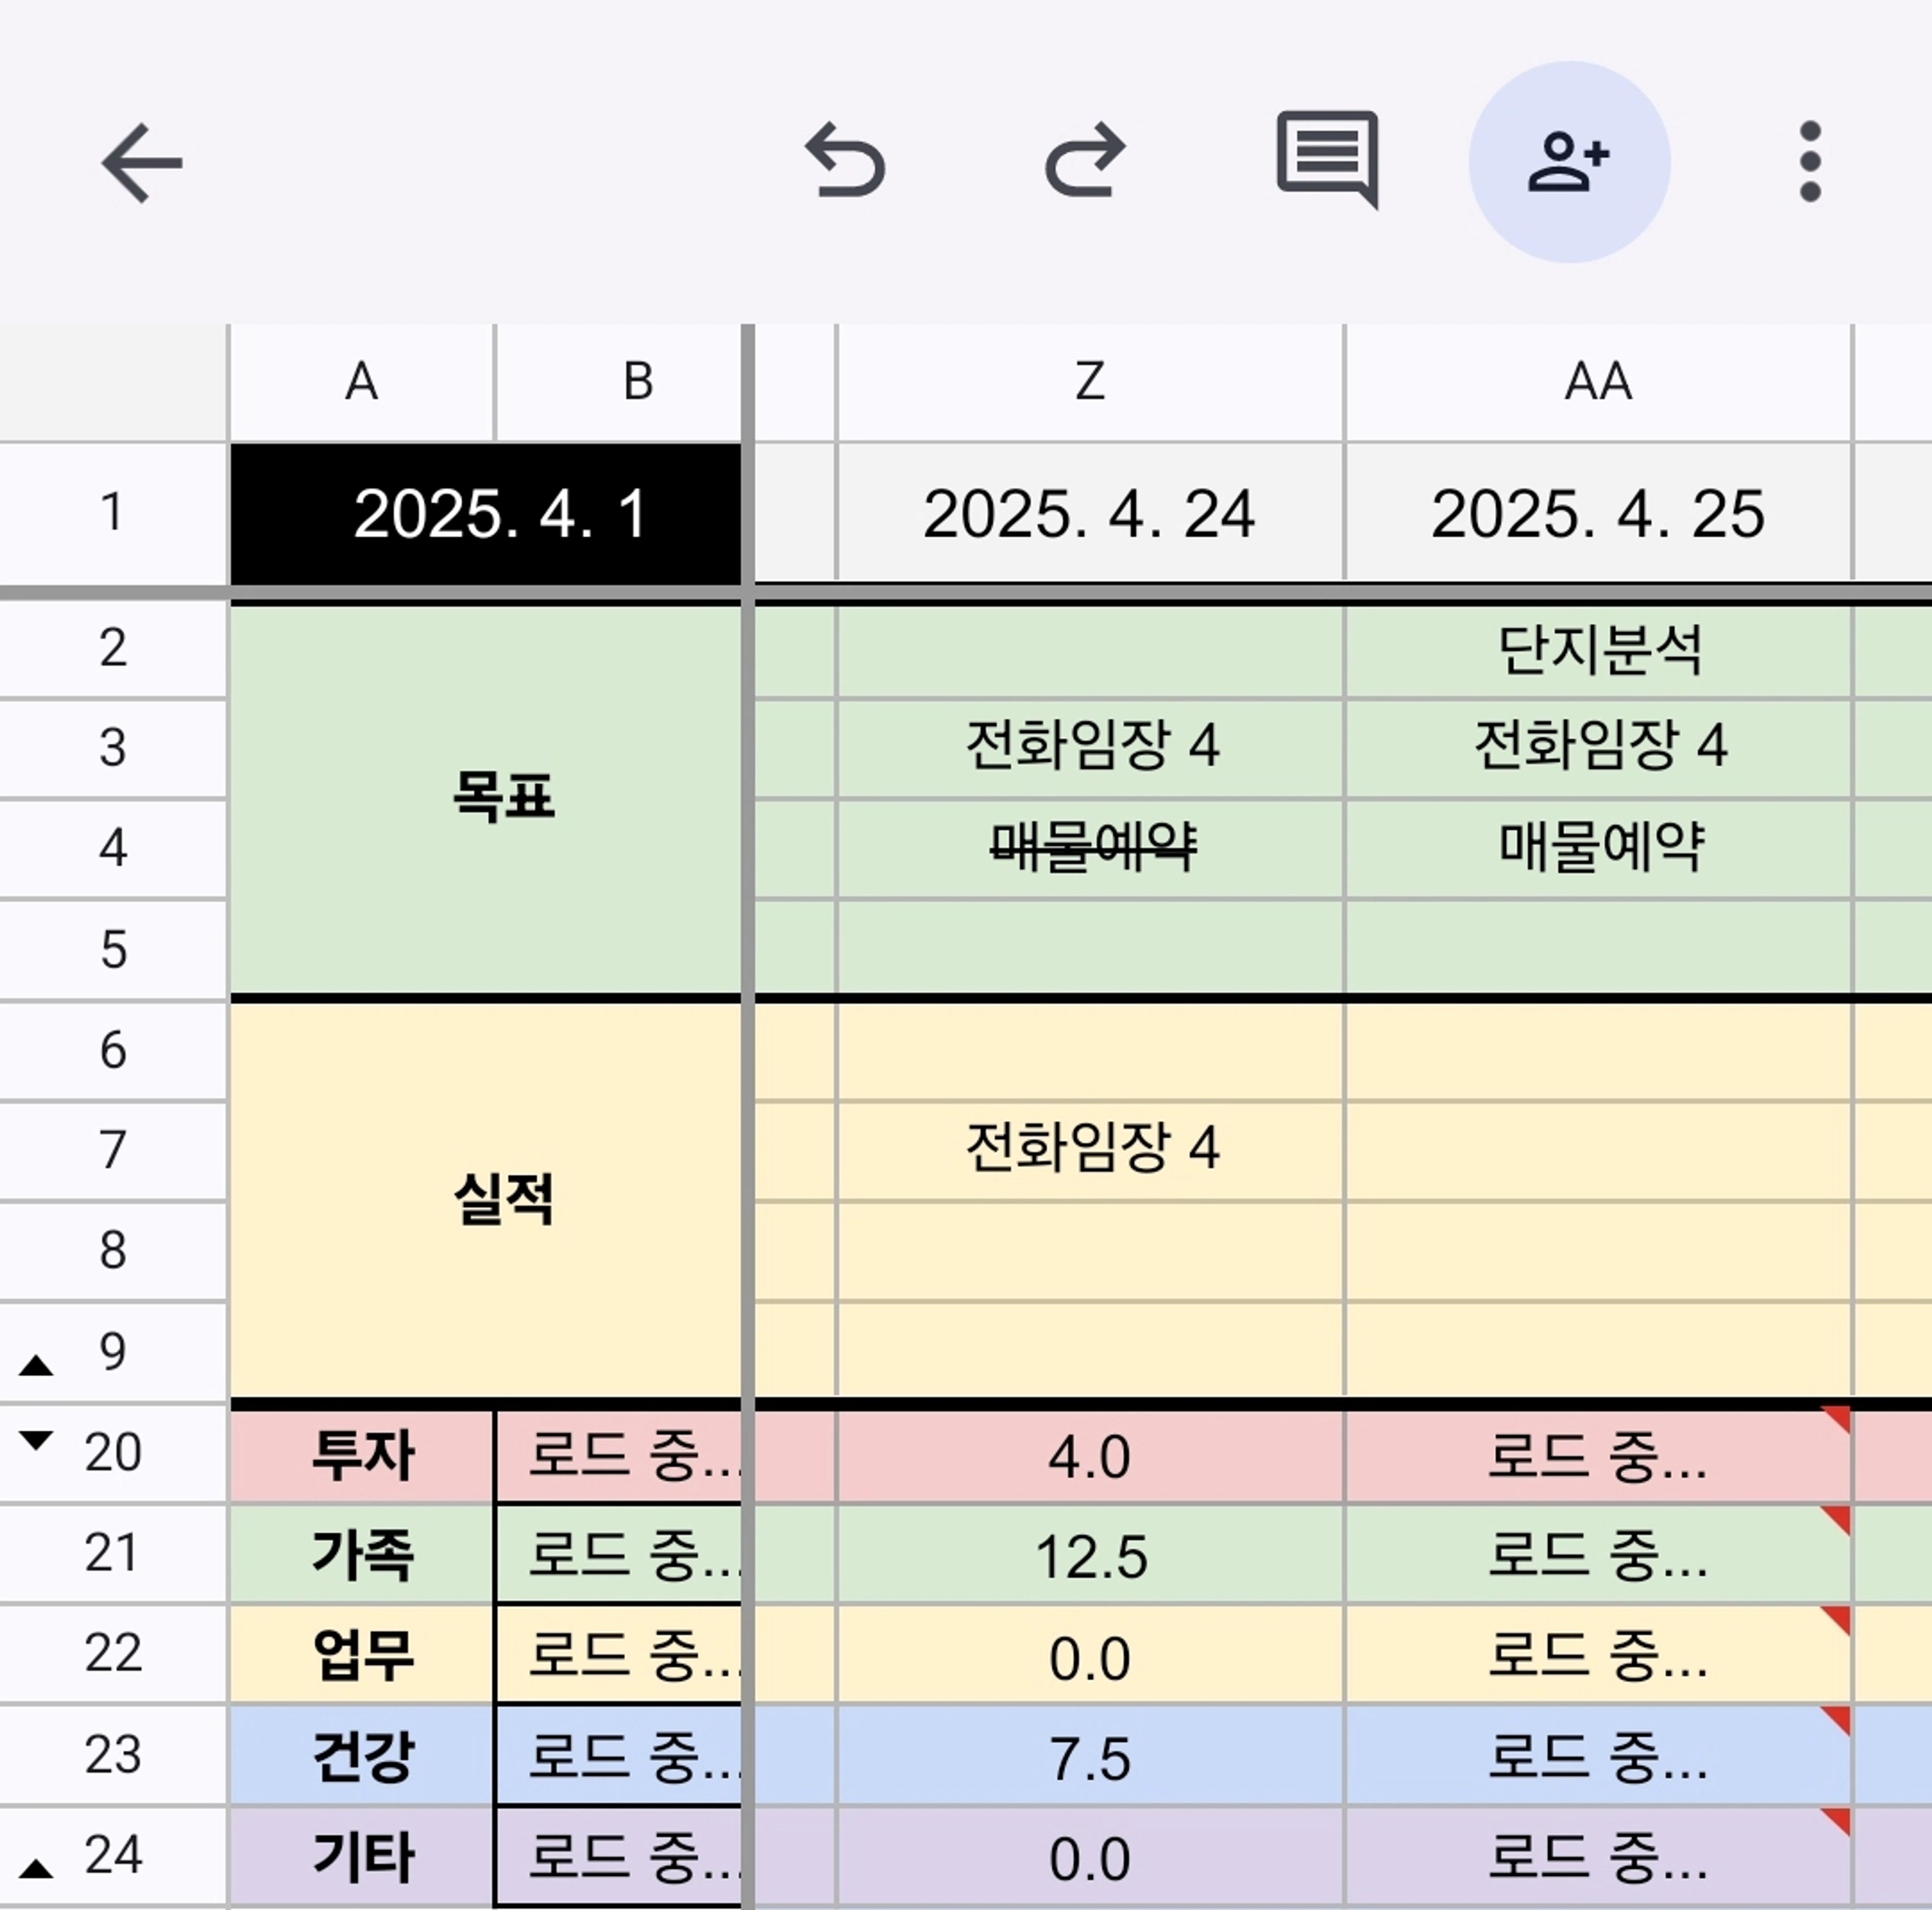Screen dimensions: 1932x1910
Task: Open the comments icon
Action: (1327, 160)
